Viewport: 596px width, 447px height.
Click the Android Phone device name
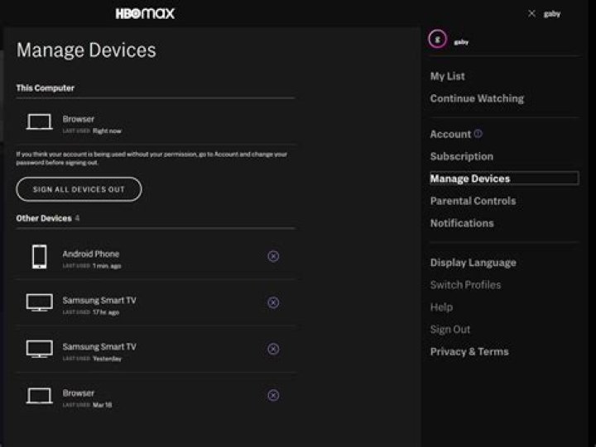[91, 254]
